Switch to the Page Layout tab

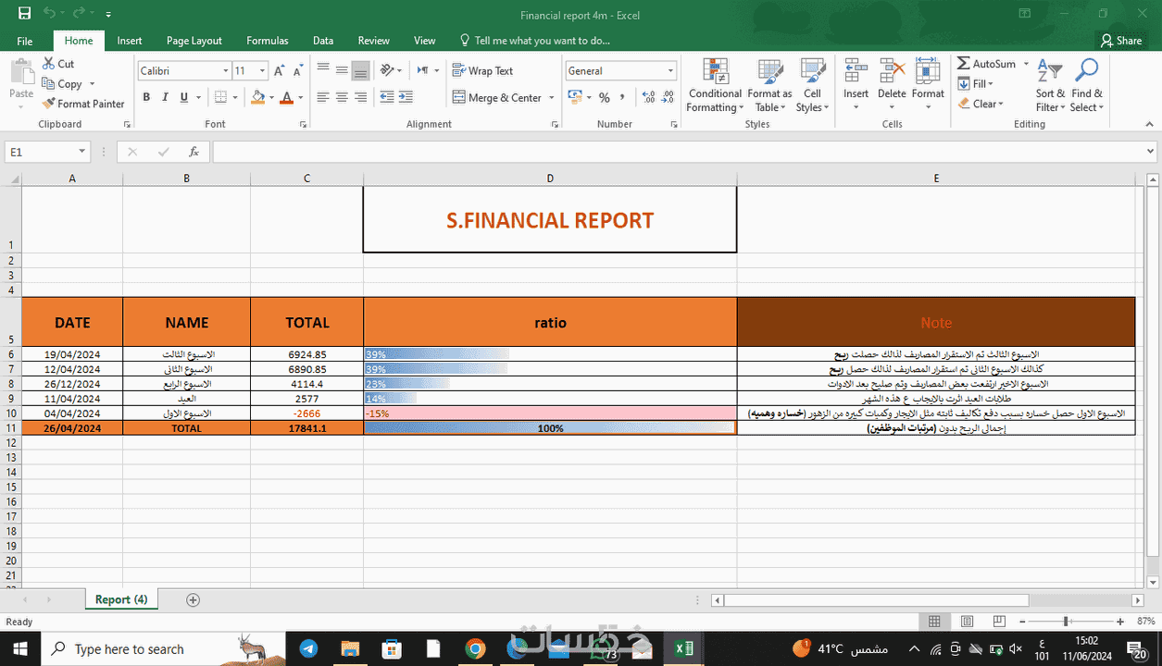pyautogui.click(x=194, y=41)
